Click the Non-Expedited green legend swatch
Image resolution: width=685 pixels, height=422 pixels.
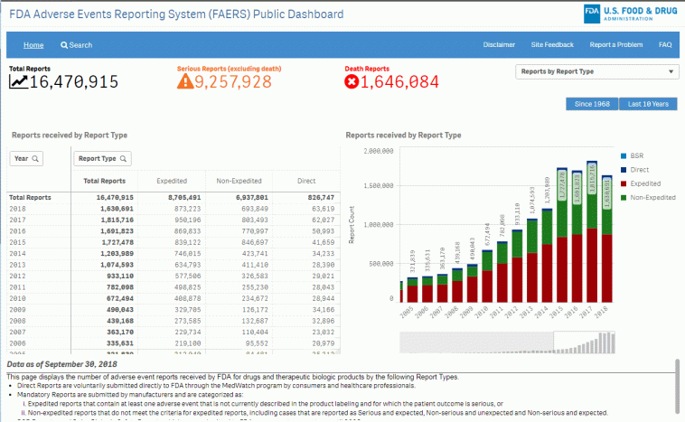623,197
